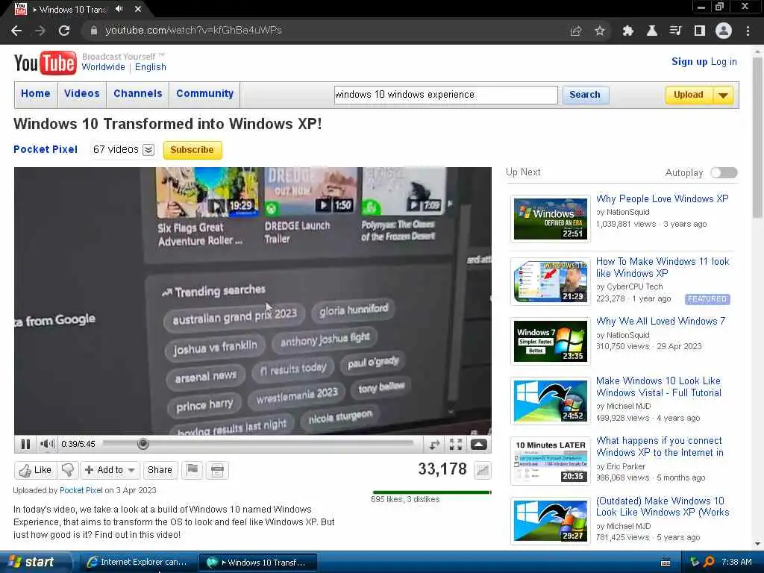
Task: Change language via English link
Action: coord(151,67)
